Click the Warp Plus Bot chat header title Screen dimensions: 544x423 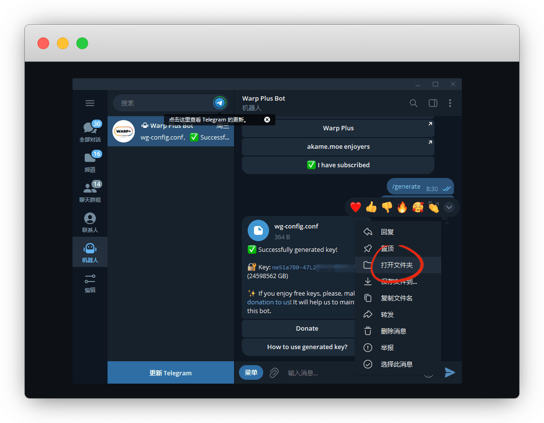click(x=264, y=99)
